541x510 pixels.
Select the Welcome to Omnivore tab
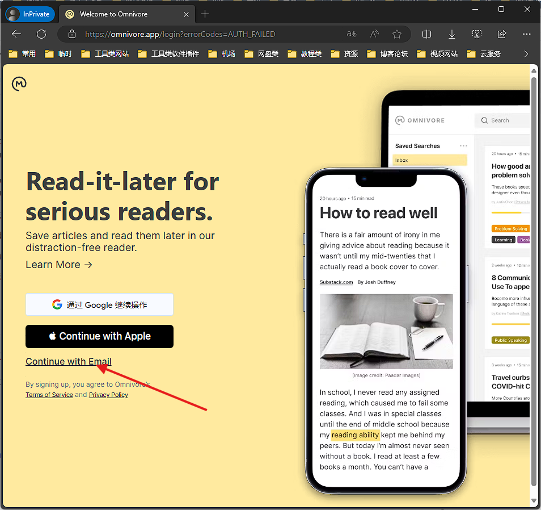click(126, 14)
